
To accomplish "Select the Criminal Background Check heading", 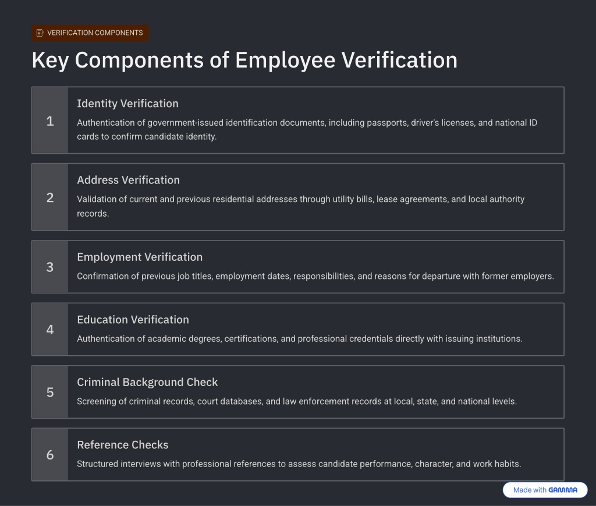I will pyautogui.click(x=147, y=382).
